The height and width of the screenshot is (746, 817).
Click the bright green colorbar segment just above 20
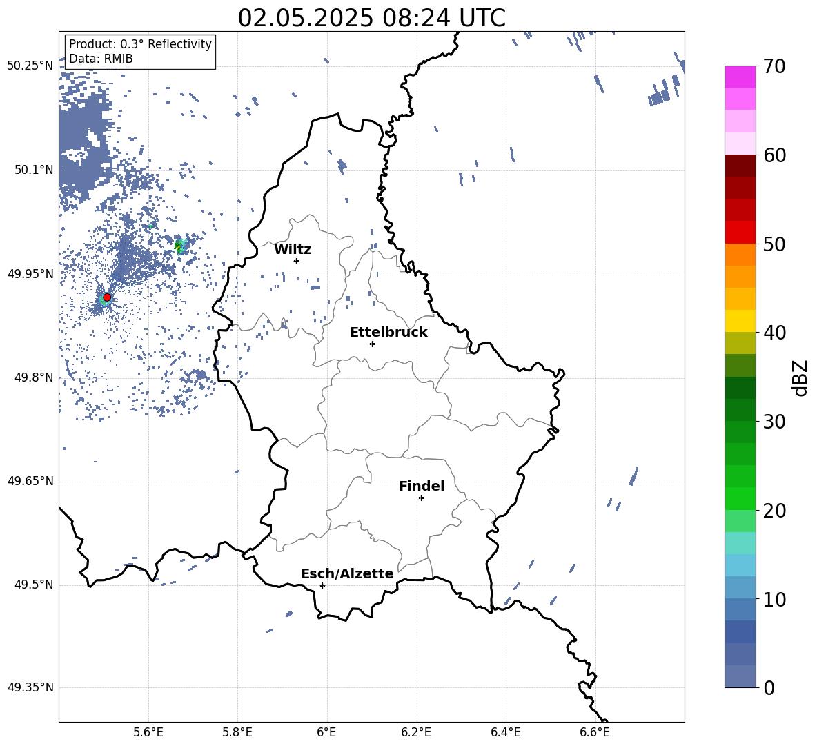[x=740, y=498]
